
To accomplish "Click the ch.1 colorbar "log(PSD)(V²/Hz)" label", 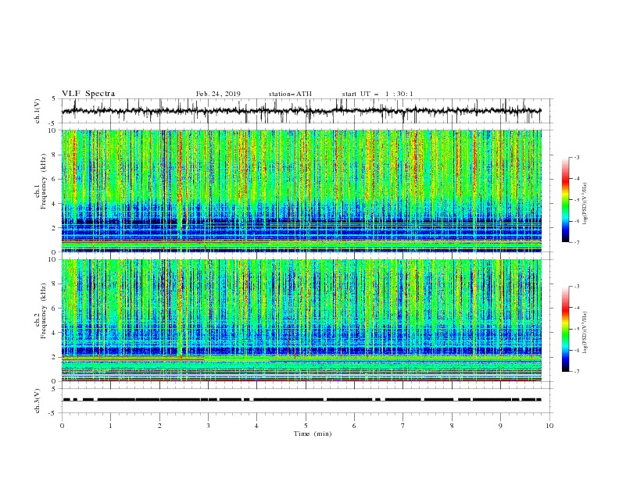I will tap(585, 204).
